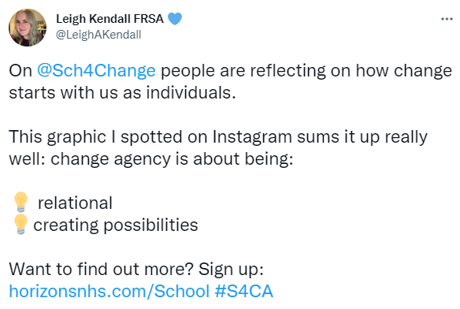460x309 pixels.
Task: Click the text change agency is about being
Action: point(172,159)
